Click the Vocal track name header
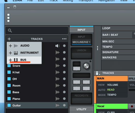 112,106
